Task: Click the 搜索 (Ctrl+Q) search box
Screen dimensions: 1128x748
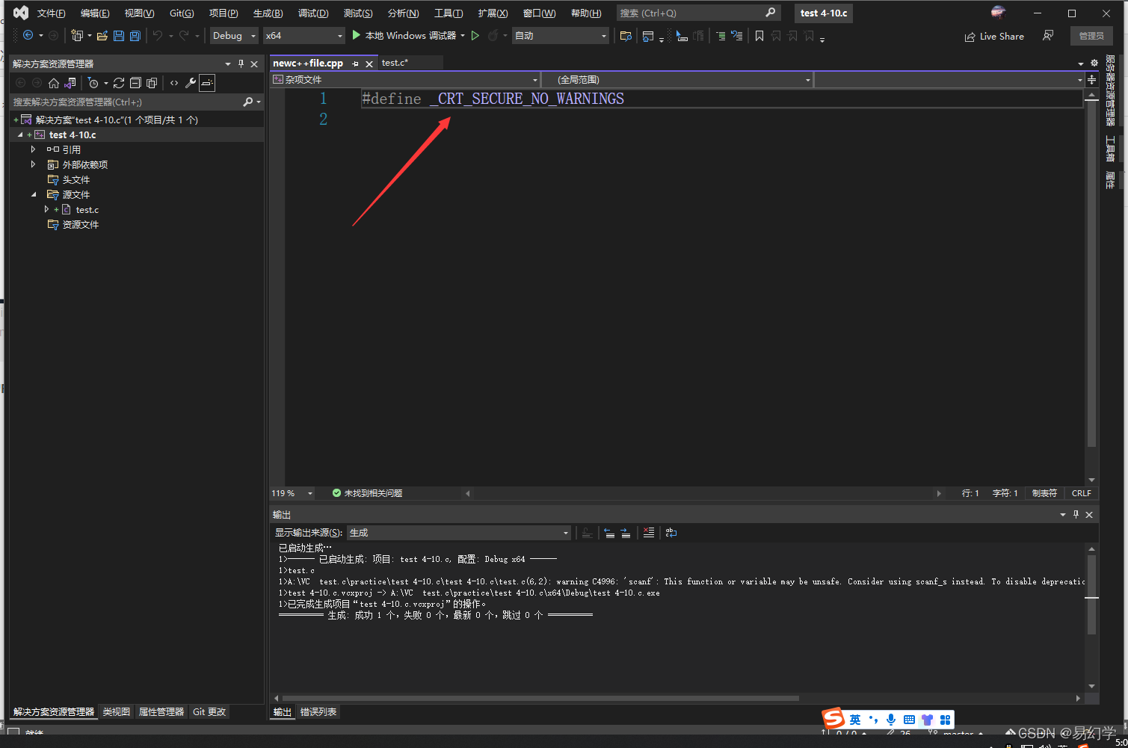Action: pos(697,13)
